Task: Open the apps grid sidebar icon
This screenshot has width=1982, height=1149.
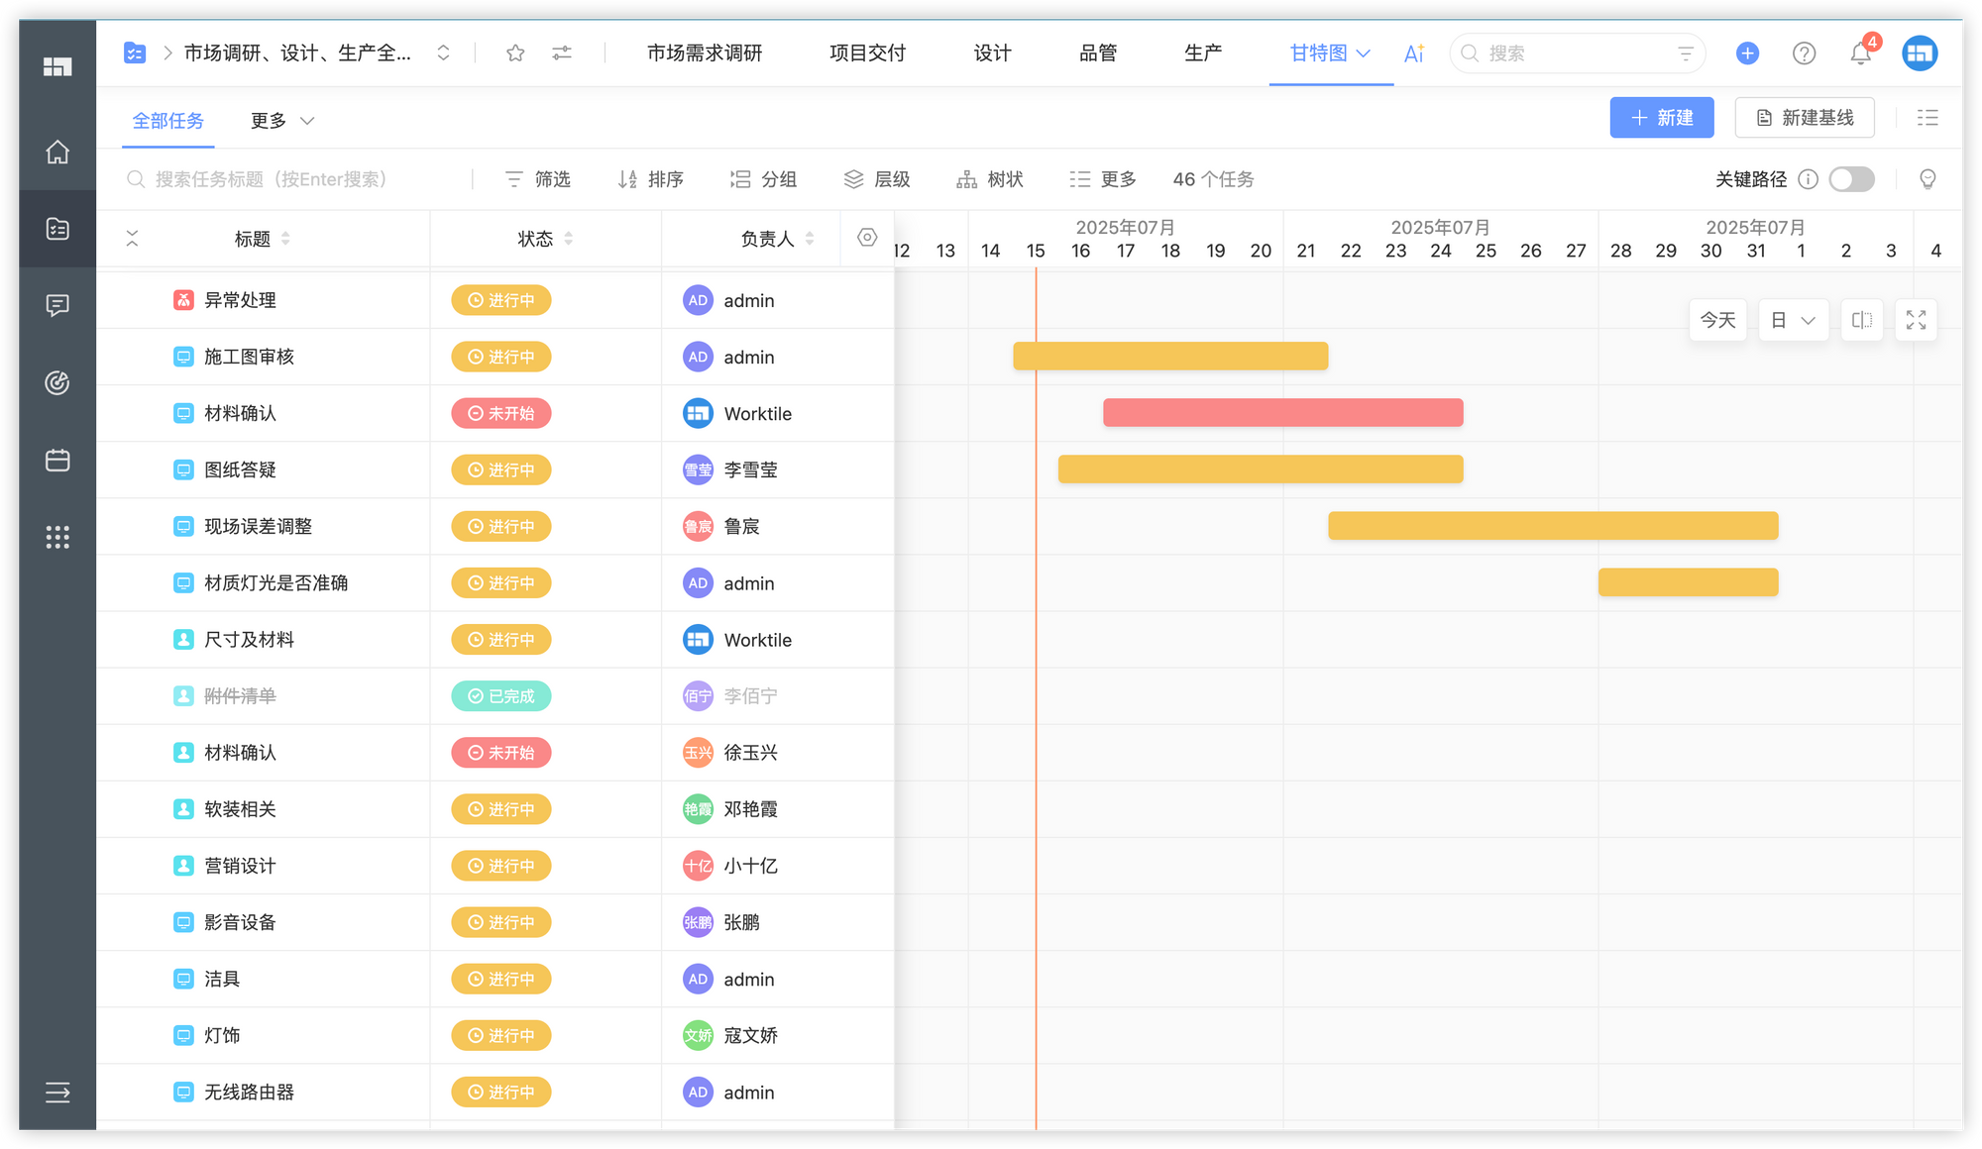Action: [x=57, y=537]
